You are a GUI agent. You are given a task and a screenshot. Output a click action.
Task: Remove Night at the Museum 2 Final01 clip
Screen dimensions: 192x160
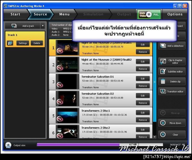click(143, 52)
